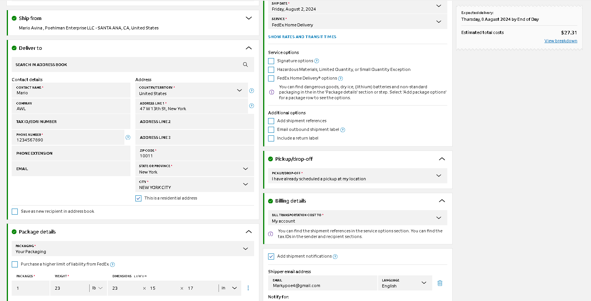Viewport: 591px width, 301px height.
Task: Click Address Line 2 field
Action: (195, 122)
